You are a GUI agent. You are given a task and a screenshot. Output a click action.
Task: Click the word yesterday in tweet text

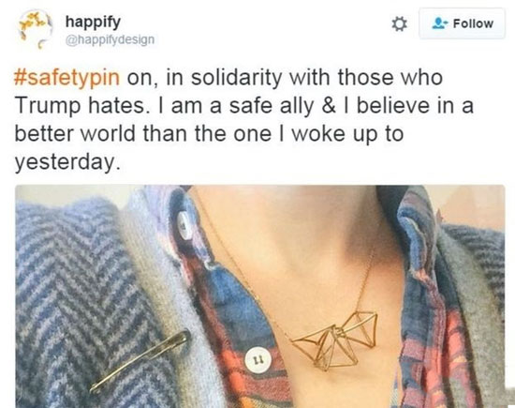coord(66,162)
